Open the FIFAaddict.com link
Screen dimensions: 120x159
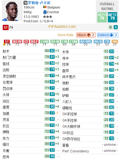pos(62,27)
